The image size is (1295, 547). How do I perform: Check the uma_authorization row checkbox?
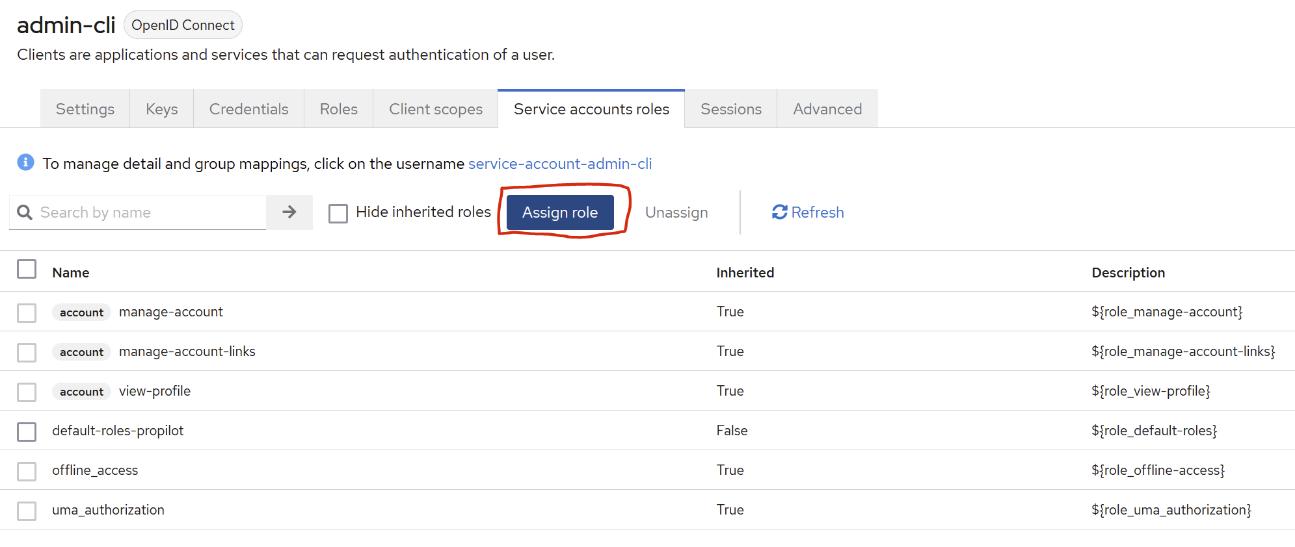coord(27,511)
